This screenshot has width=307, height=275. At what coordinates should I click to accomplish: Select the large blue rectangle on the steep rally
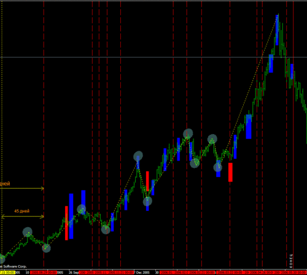249,127
